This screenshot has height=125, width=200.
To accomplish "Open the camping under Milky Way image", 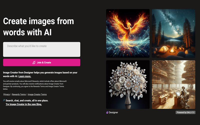I will click(x=173, y=33).
